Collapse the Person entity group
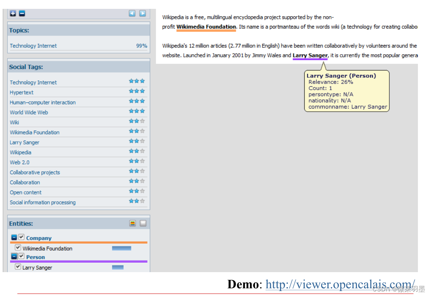 coord(14,257)
